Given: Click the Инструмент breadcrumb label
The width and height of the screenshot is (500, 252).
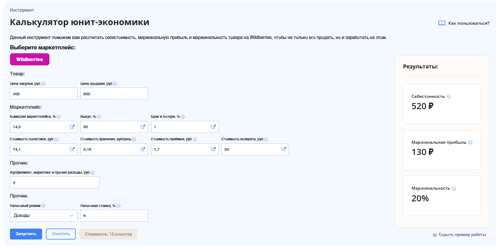Looking at the screenshot, I should (x=22, y=10).
